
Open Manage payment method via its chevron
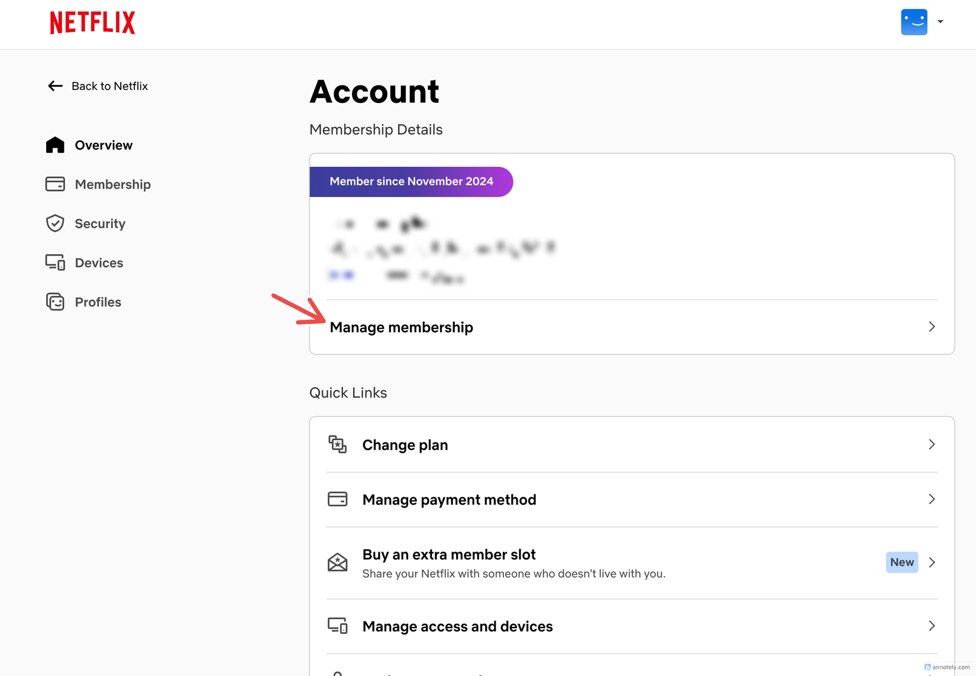(931, 499)
